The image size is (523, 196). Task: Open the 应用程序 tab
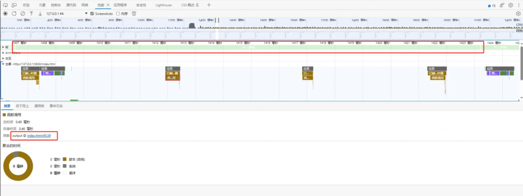[x=121, y=5]
